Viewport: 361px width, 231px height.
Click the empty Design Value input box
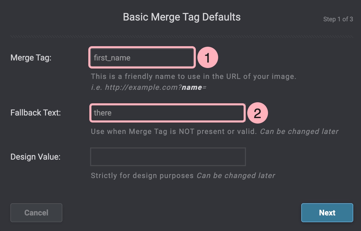coord(168,157)
